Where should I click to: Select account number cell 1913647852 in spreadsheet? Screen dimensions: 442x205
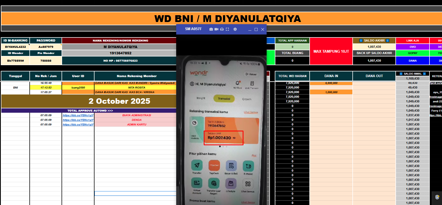[120, 53]
